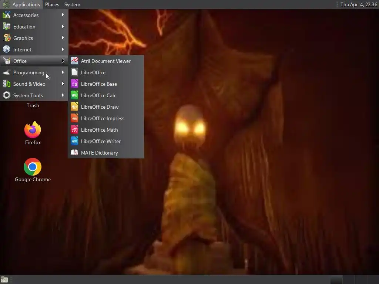
Task: Click the LibreOffice Draw icon
Action: coord(74,107)
